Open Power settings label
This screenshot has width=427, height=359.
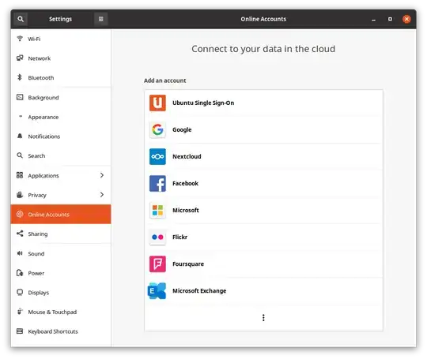coord(36,273)
